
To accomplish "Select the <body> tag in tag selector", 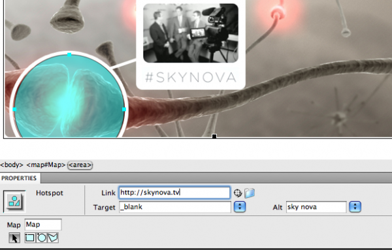I will pyautogui.click(x=12, y=165).
